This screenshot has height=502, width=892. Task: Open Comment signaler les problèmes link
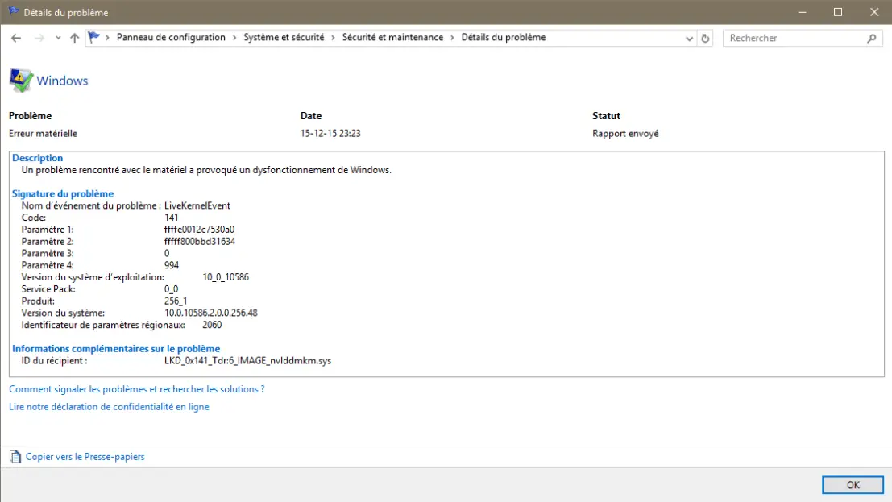click(136, 389)
